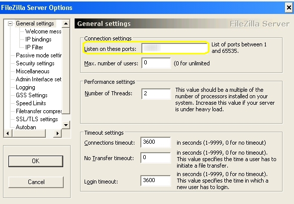Discard changes with the Cancel button
The width and height of the screenshot is (294, 204).
[x=36, y=182]
